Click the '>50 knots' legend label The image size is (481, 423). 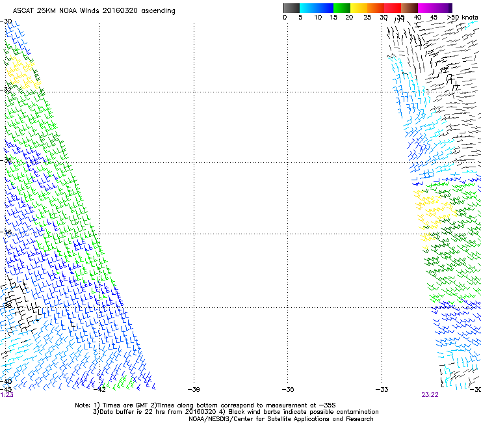point(462,18)
